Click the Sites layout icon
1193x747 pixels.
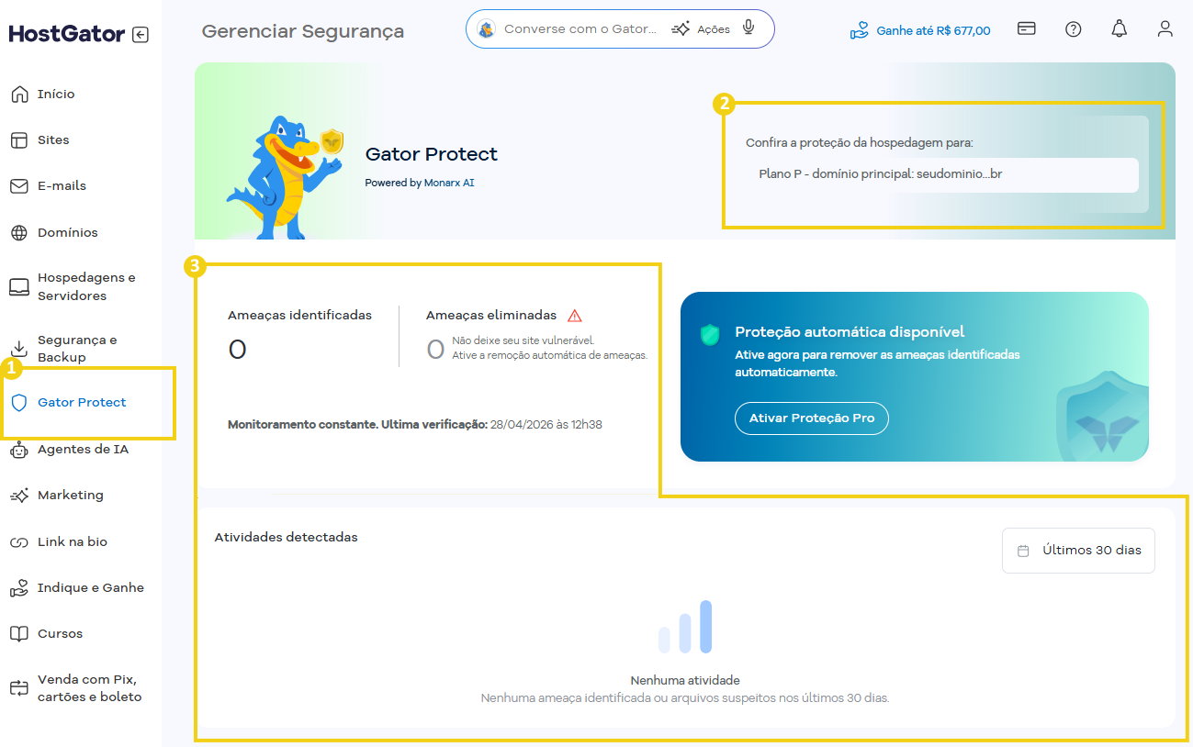[19, 139]
